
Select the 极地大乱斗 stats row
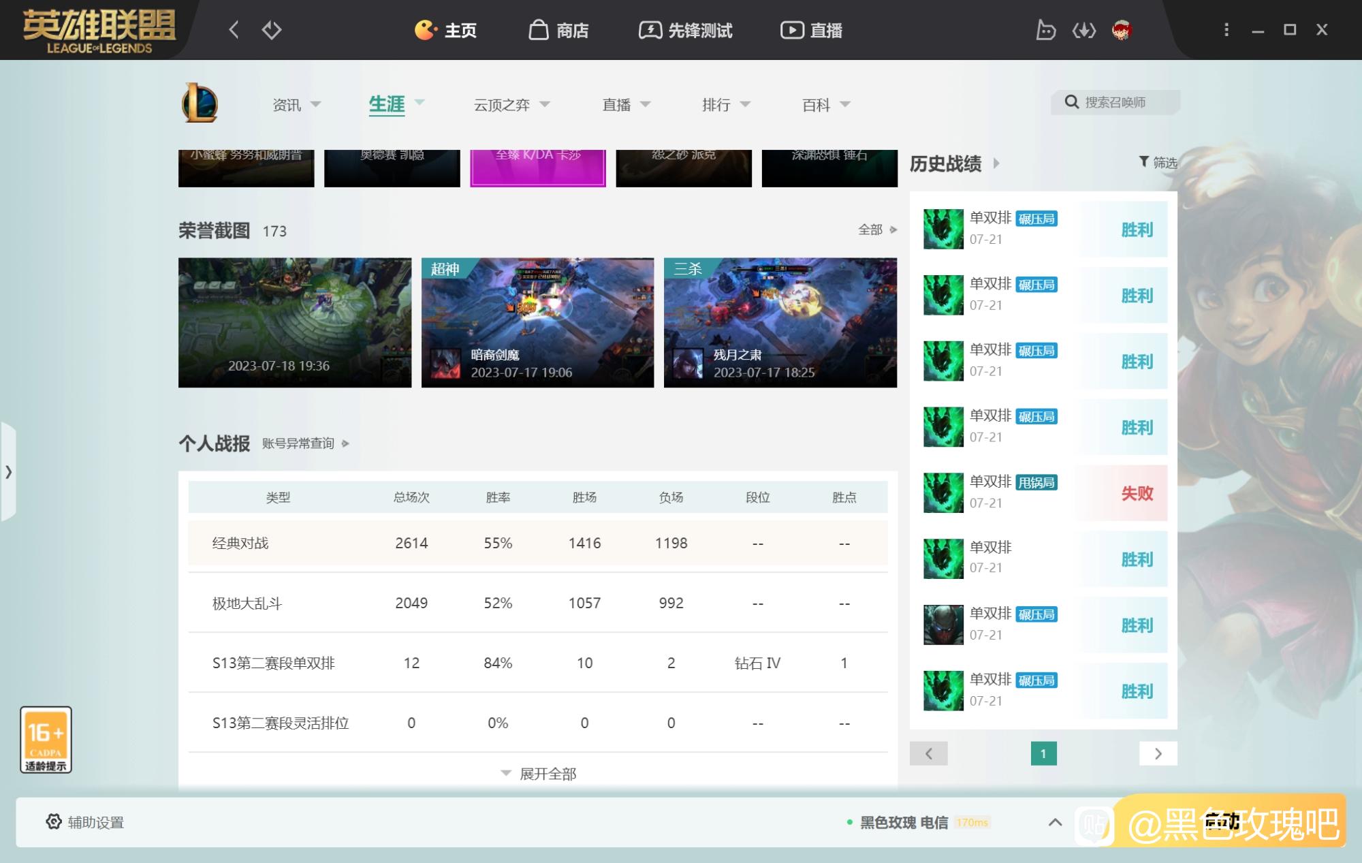pos(538,603)
